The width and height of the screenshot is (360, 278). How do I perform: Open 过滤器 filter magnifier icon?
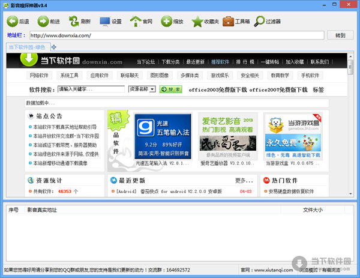(259, 22)
